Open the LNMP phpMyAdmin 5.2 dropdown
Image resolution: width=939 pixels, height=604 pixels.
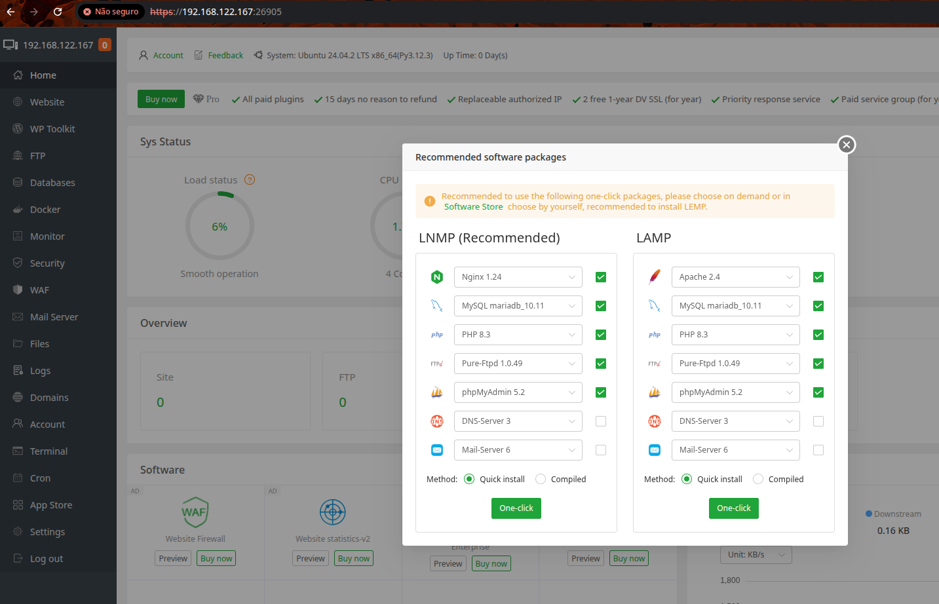(x=518, y=392)
